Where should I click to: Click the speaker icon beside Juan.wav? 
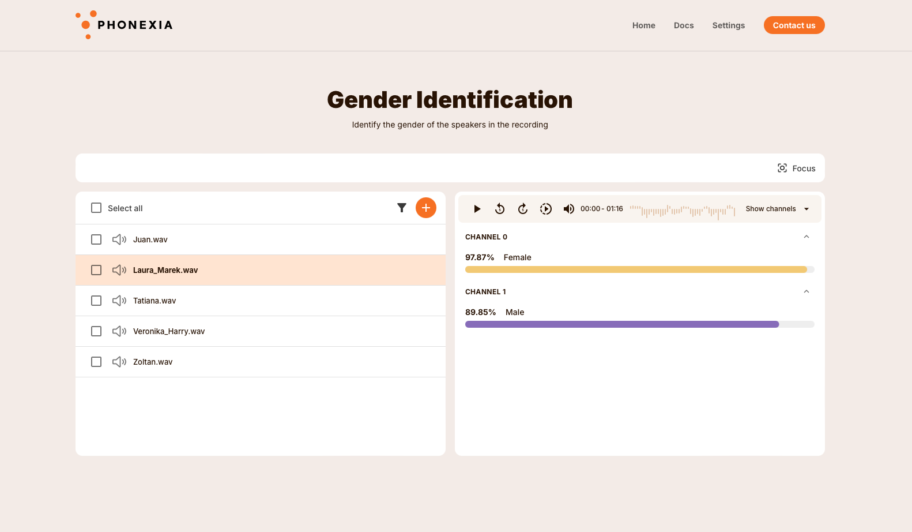coord(119,239)
